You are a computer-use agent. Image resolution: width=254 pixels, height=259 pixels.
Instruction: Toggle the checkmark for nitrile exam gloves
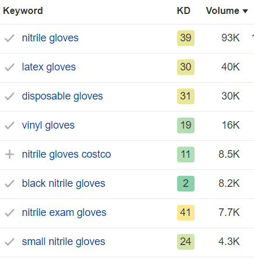point(9,212)
